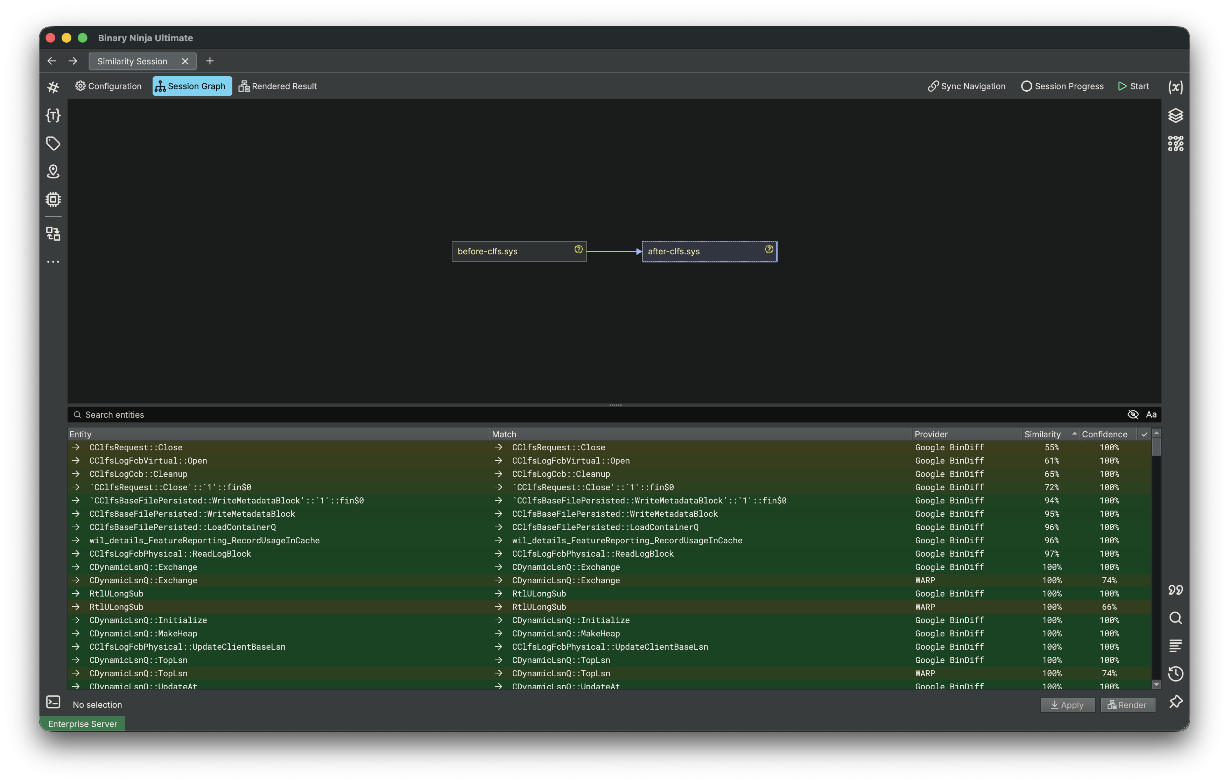Select the after-clfs.sys graph node
Viewport: 1229px width, 783px height.
tap(709, 251)
